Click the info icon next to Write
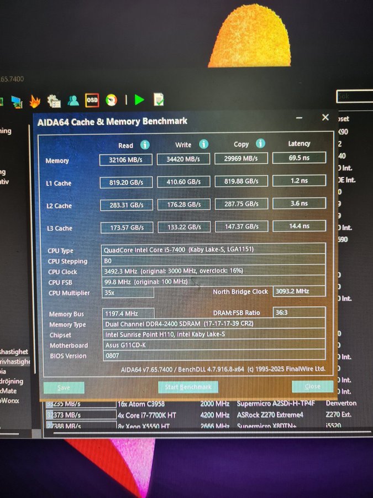This screenshot has height=498, width=373. [203, 144]
